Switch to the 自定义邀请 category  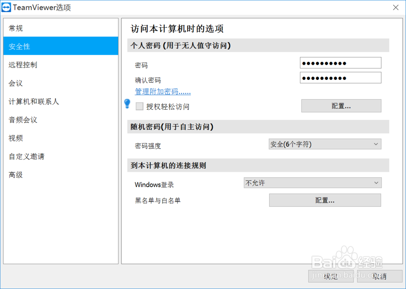click(61, 156)
